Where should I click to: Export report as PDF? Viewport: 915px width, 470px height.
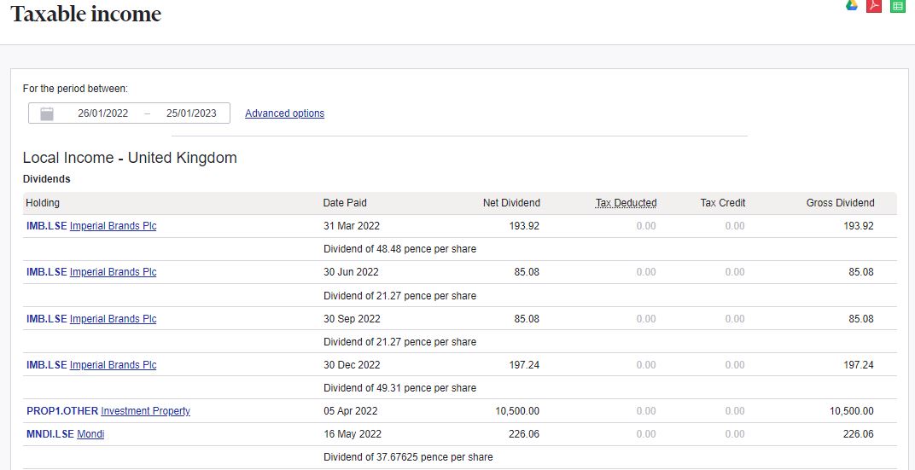874,5
